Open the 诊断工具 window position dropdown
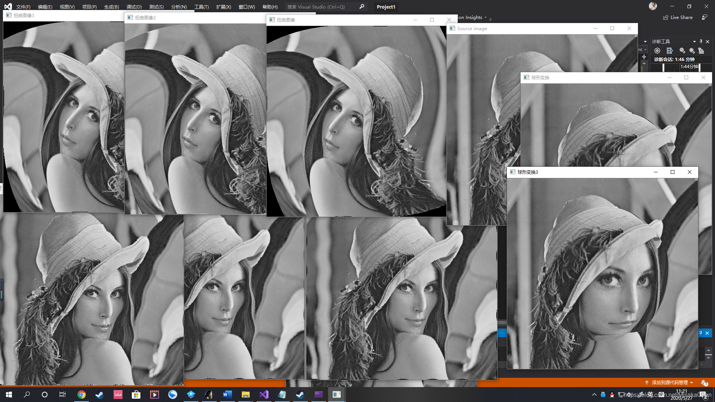This screenshot has height=402, width=715. 695,41
